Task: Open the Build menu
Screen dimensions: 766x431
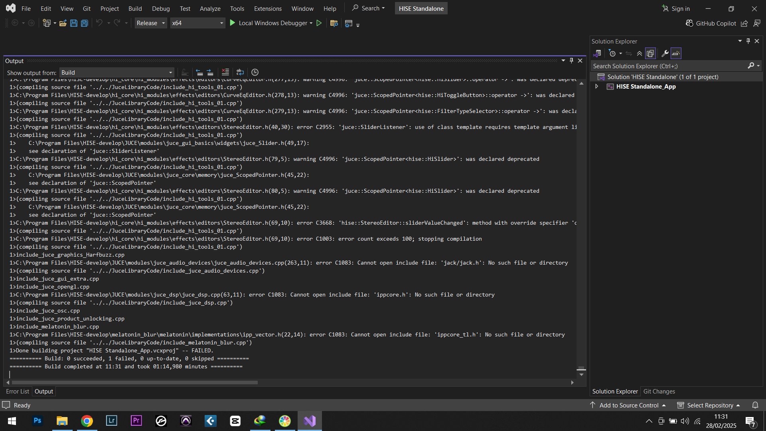Action: tap(135, 8)
